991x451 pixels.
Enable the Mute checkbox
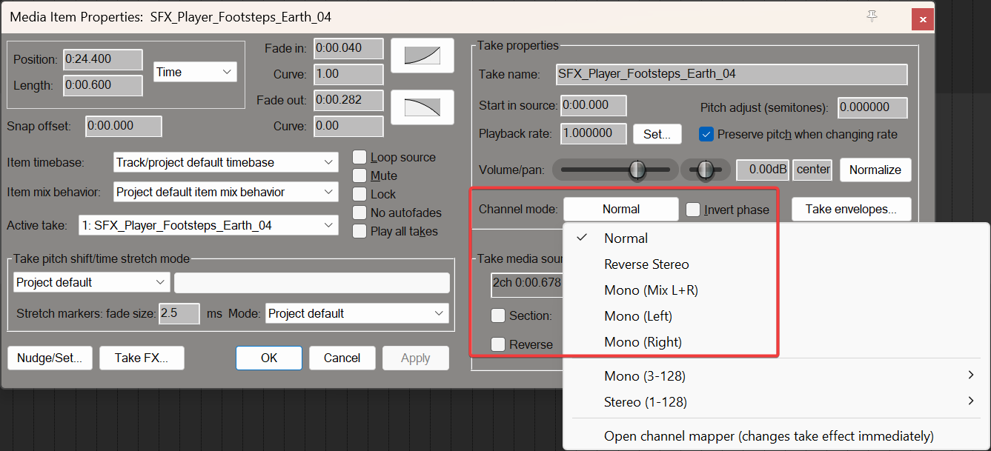pyautogui.click(x=359, y=176)
